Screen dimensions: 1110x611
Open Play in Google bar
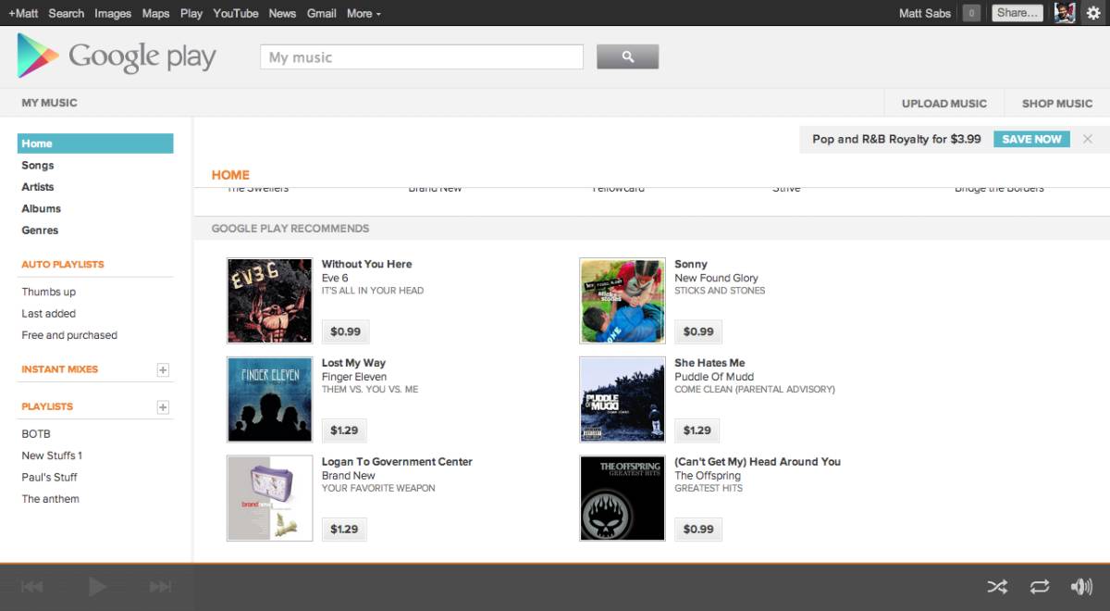pyautogui.click(x=191, y=13)
